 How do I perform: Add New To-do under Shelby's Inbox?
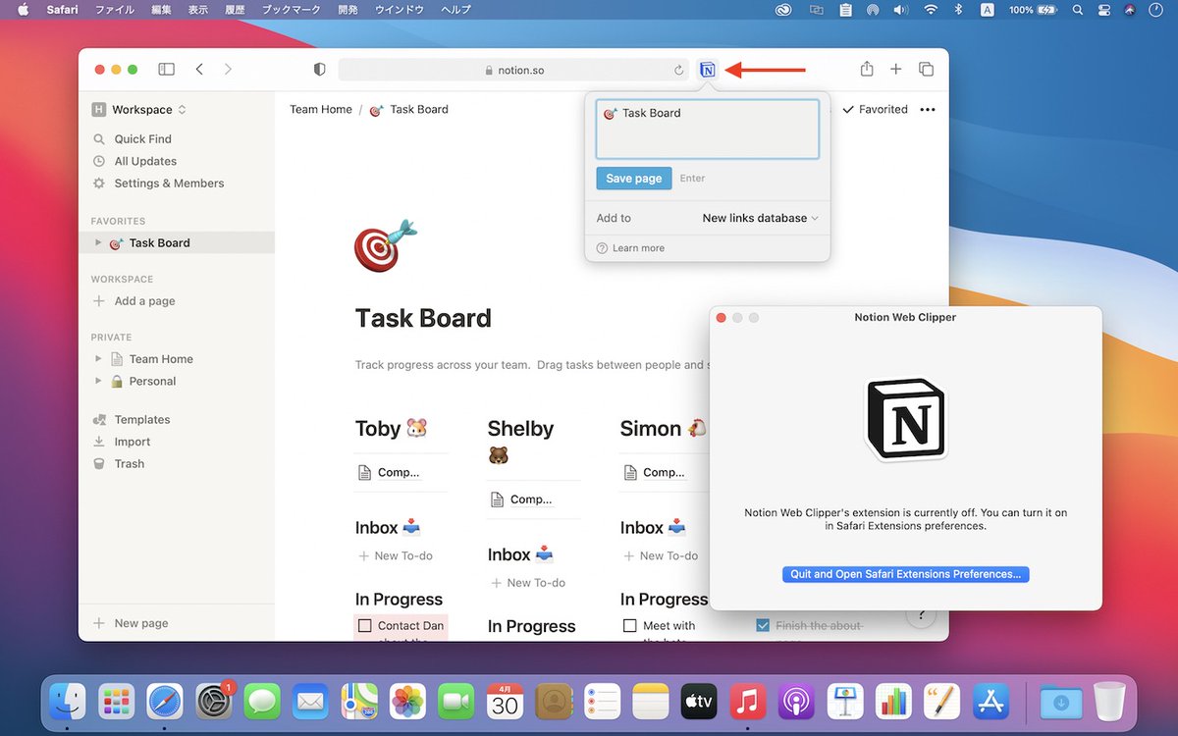[529, 583]
